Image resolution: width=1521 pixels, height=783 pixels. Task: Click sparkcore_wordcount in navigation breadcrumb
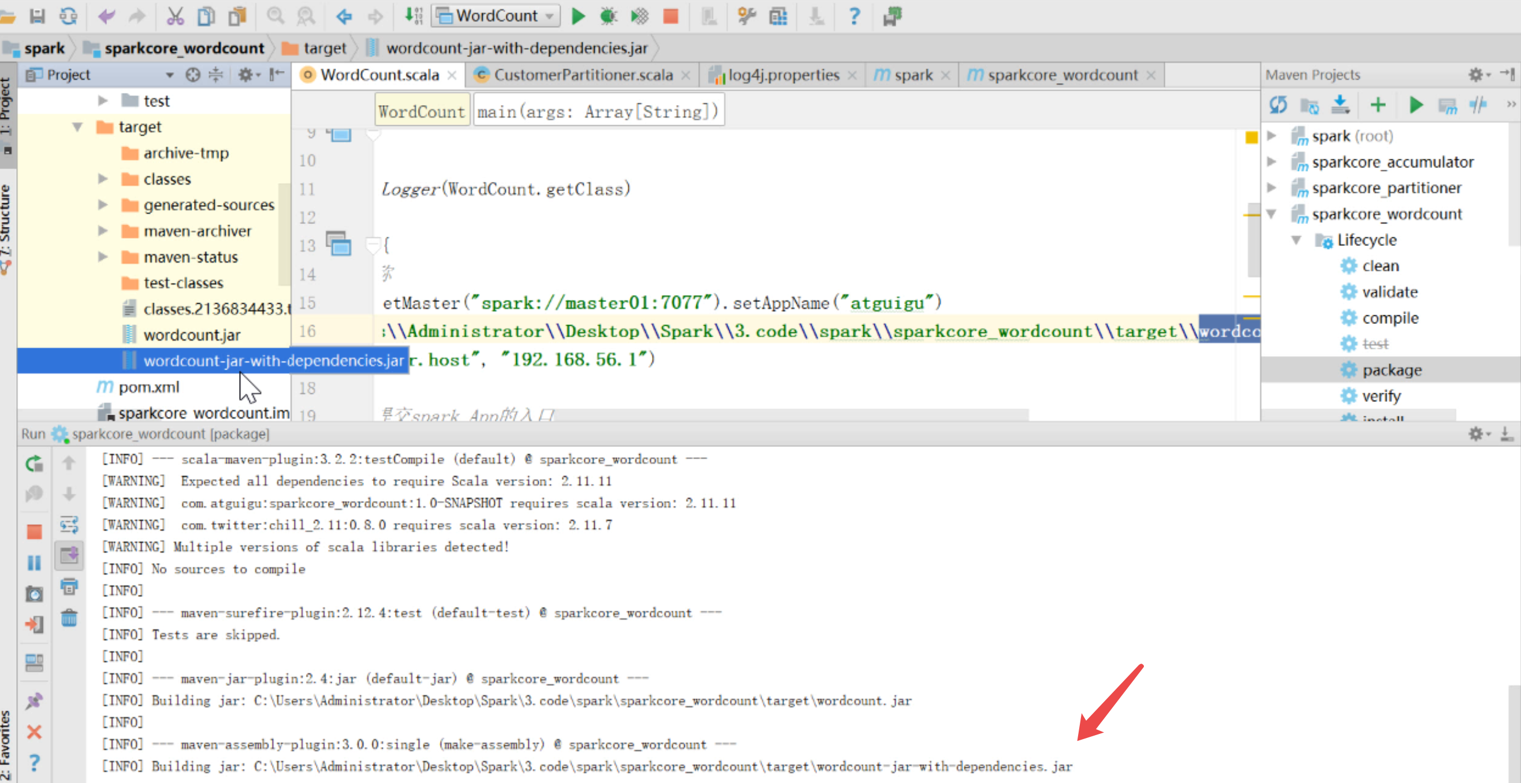coord(184,48)
